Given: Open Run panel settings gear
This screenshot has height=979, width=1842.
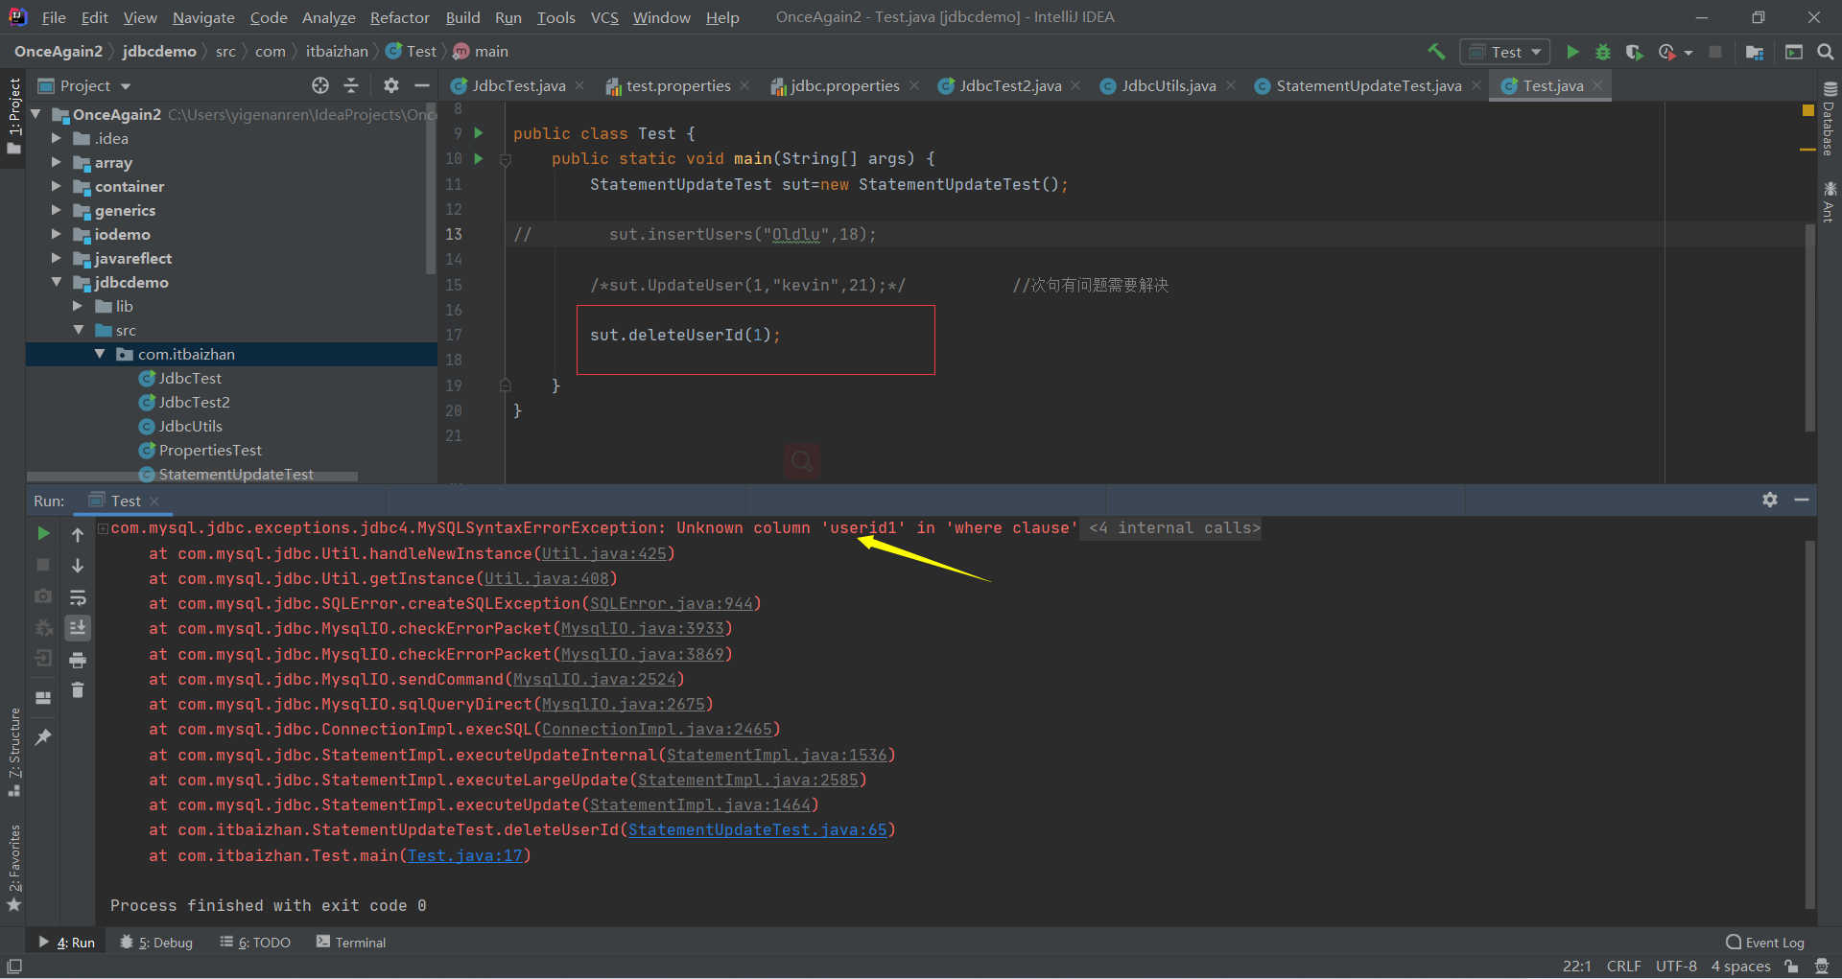Looking at the screenshot, I should pos(1770,500).
